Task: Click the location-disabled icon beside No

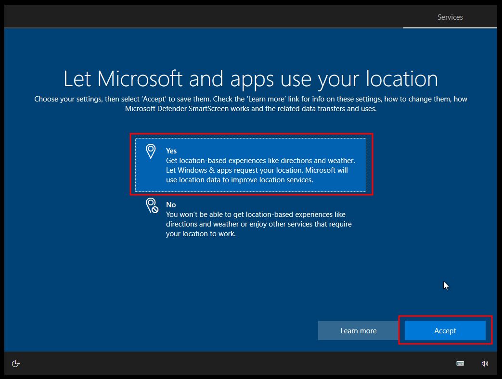Action: click(x=152, y=206)
